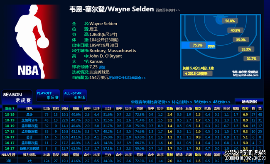Sort table by 篮板 column header
Screen dimensions: 270x164
169,108
